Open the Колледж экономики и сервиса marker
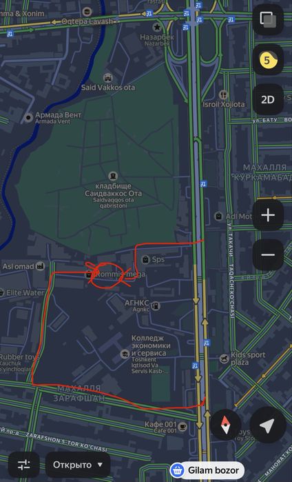Screen dimensions: 292x482 pos(125,354)
